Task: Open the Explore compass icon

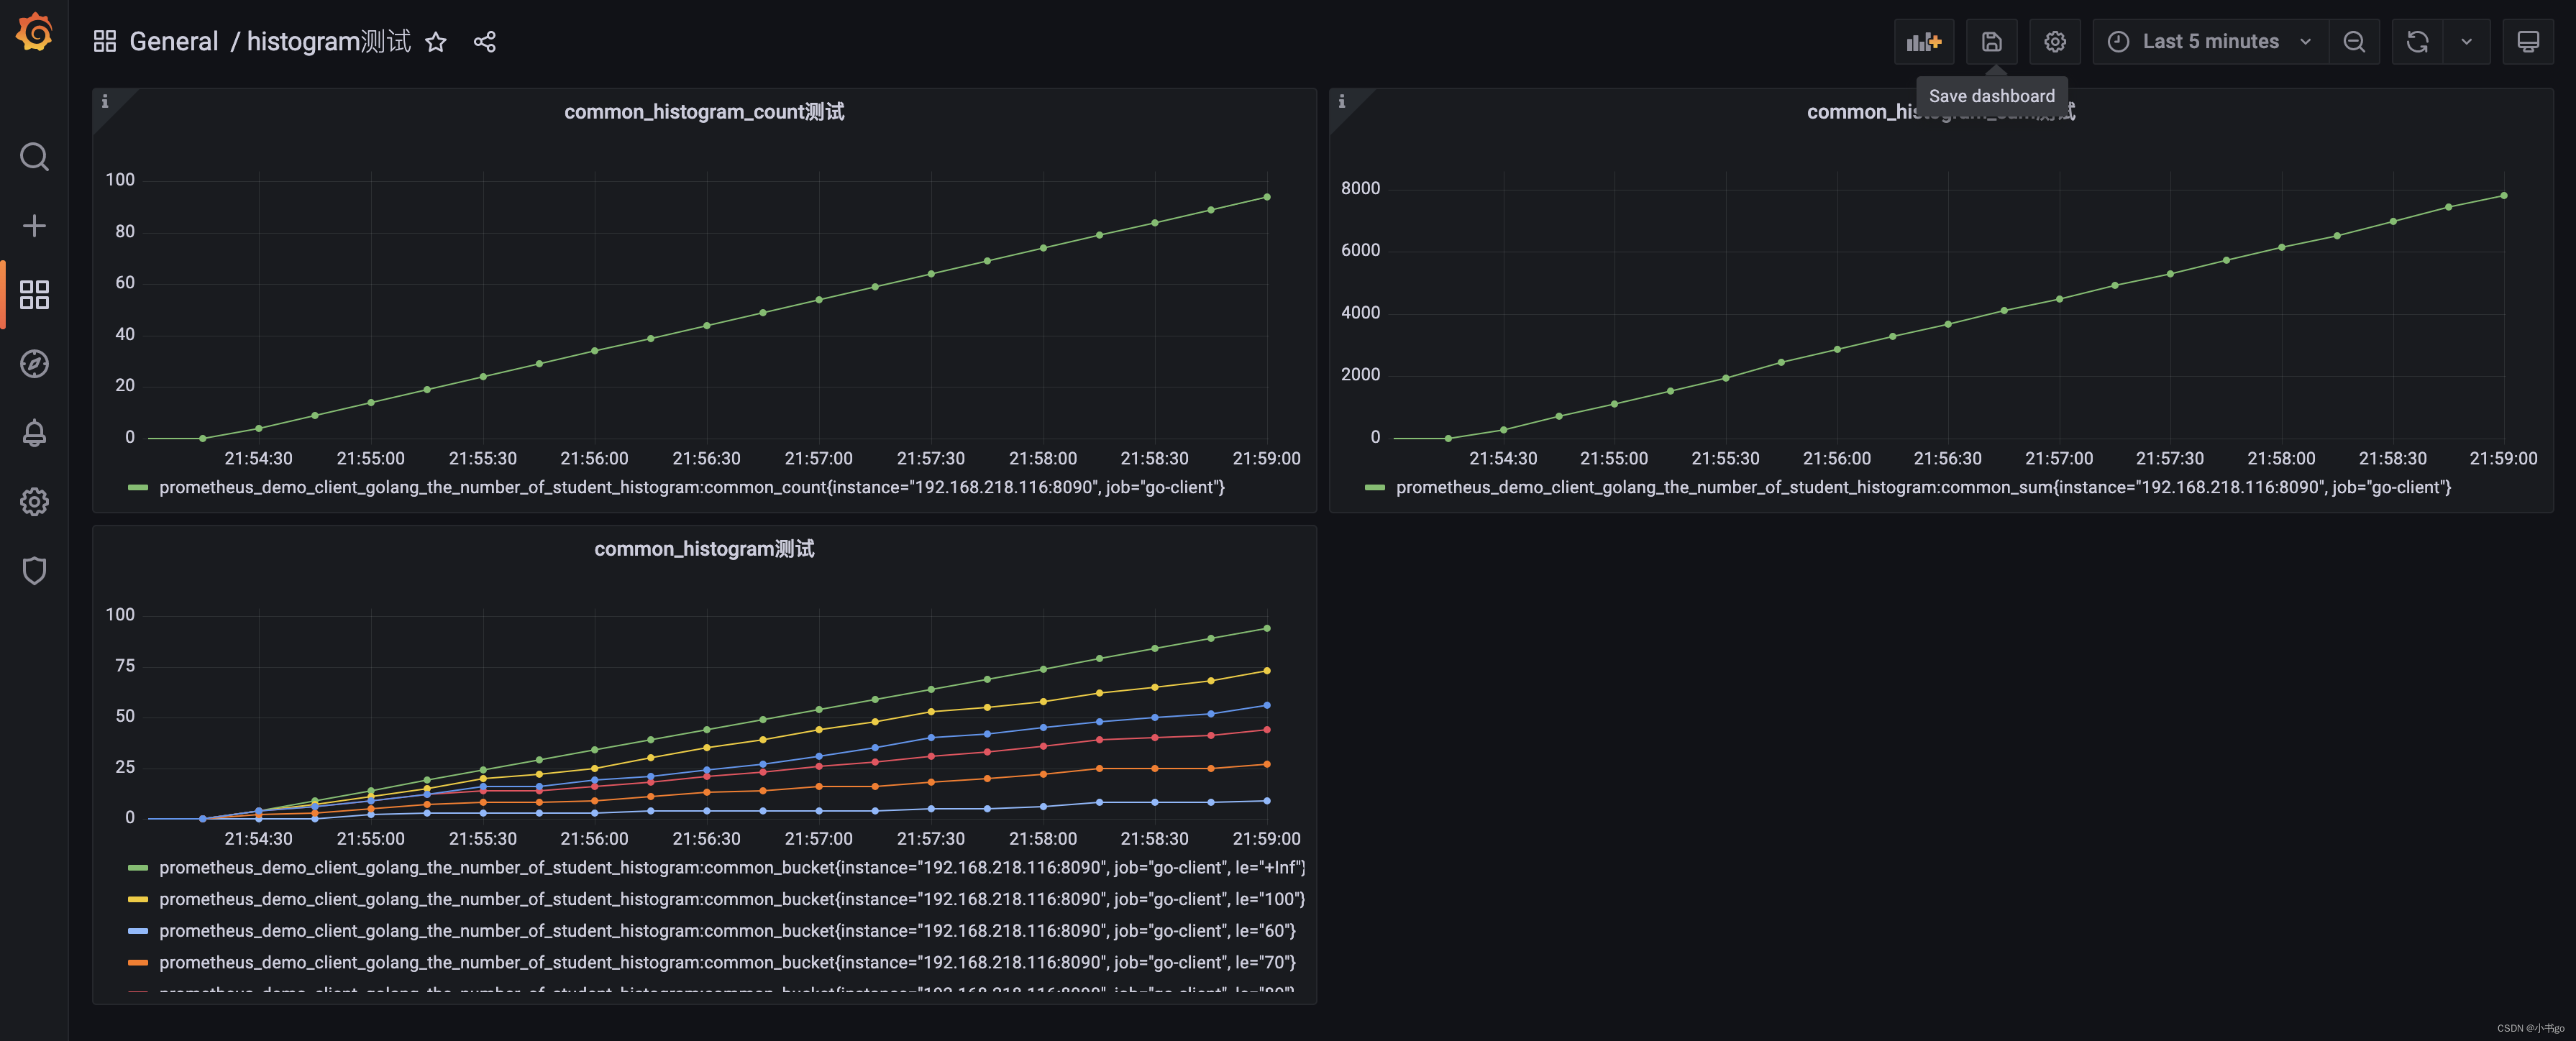Action: tap(34, 364)
